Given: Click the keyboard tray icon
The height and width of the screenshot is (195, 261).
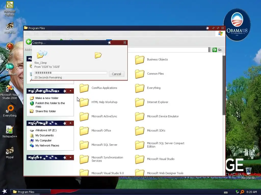Looking at the screenshot, I should pyautogui.click(x=226, y=192).
